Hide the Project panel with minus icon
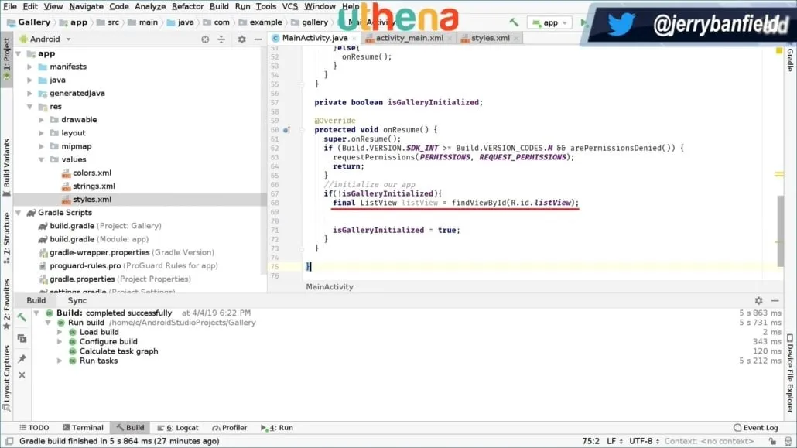The width and height of the screenshot is (797, 448). pos(258,39)
